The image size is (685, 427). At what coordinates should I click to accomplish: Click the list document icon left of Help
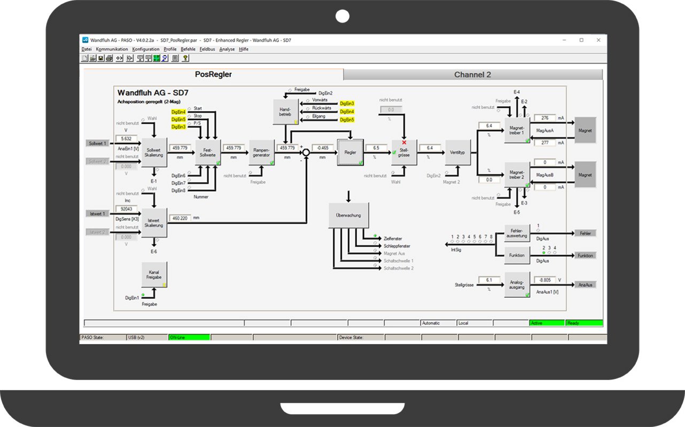pos(175,58)
